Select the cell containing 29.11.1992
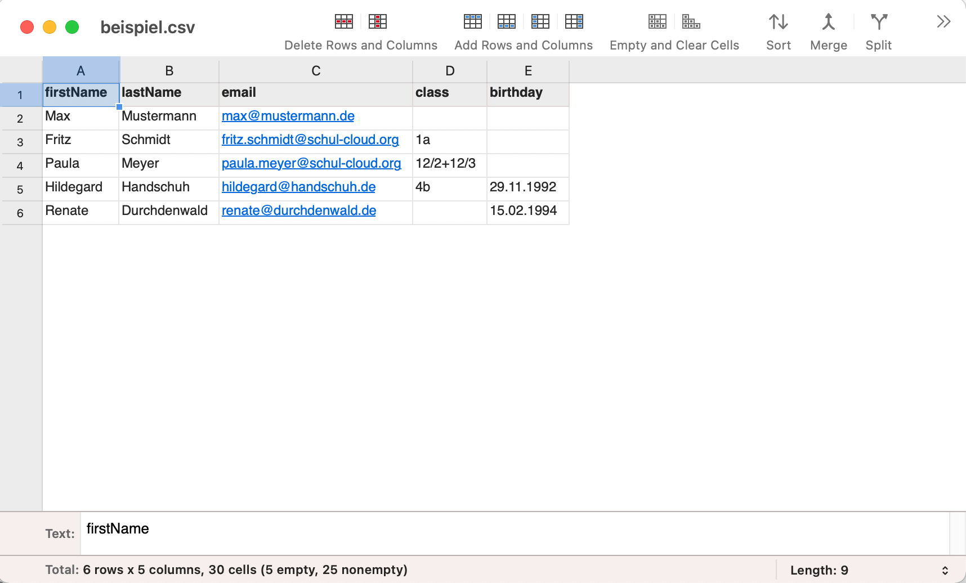Image resolution: width=966 pixels, height=583 pixels. (x=527, y=187)
